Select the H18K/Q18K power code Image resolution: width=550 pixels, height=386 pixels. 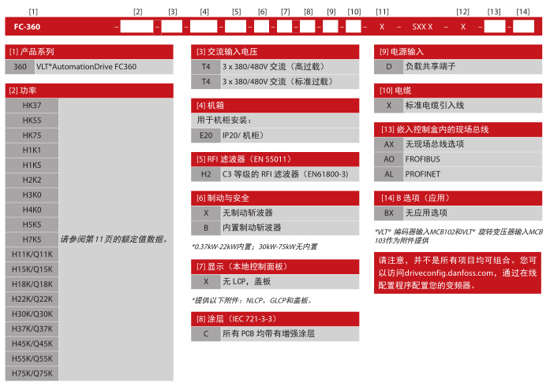32,284
